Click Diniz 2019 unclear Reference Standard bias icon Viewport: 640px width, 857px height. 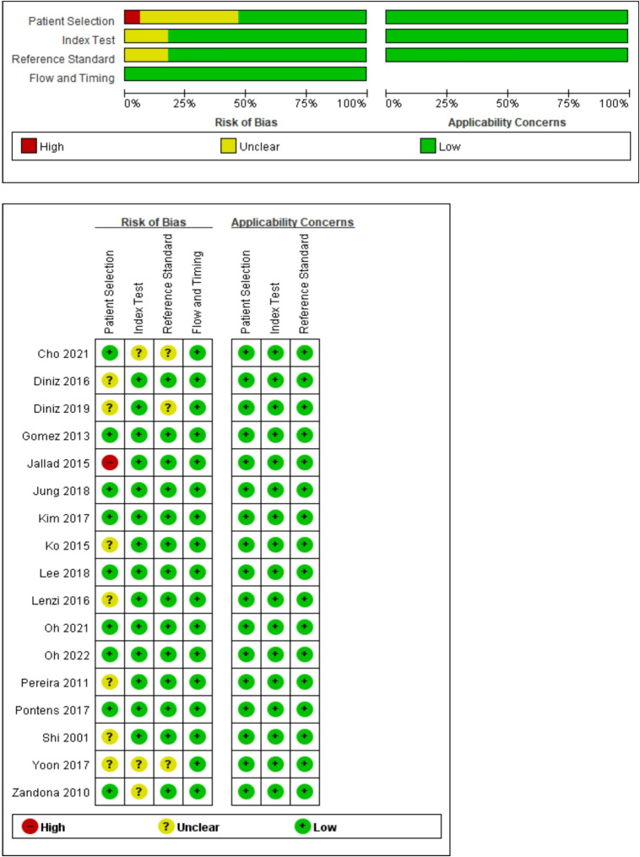(168, 407)
